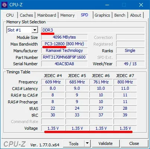Screen dimensions: 150x149
Task: Click the Command Rate label
Action: pos(25,122)
